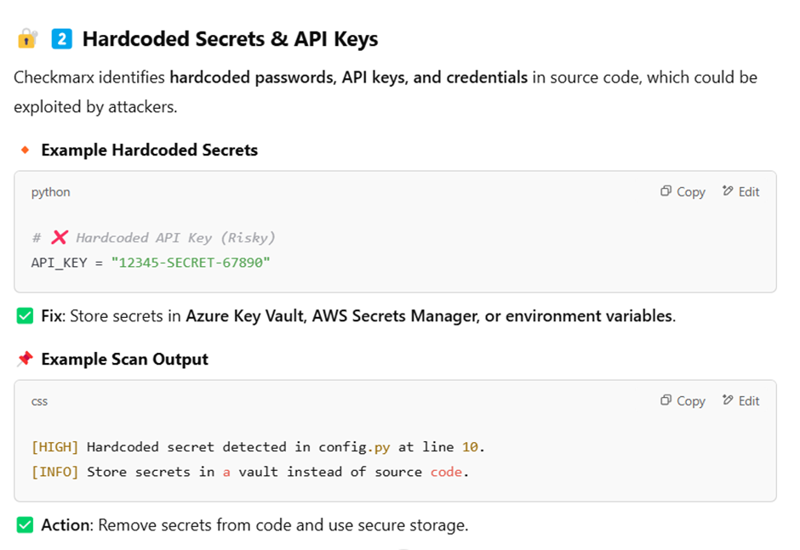Click the Hardcoded Secrets & API Keys heading
Screen dimensions: 800x550
tap(230, 39)
